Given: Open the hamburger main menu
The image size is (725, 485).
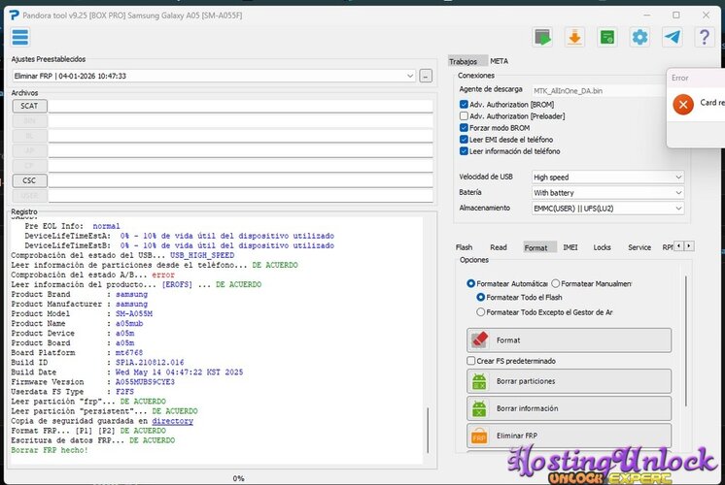Looking at the screenshot, I should [19, 37].
